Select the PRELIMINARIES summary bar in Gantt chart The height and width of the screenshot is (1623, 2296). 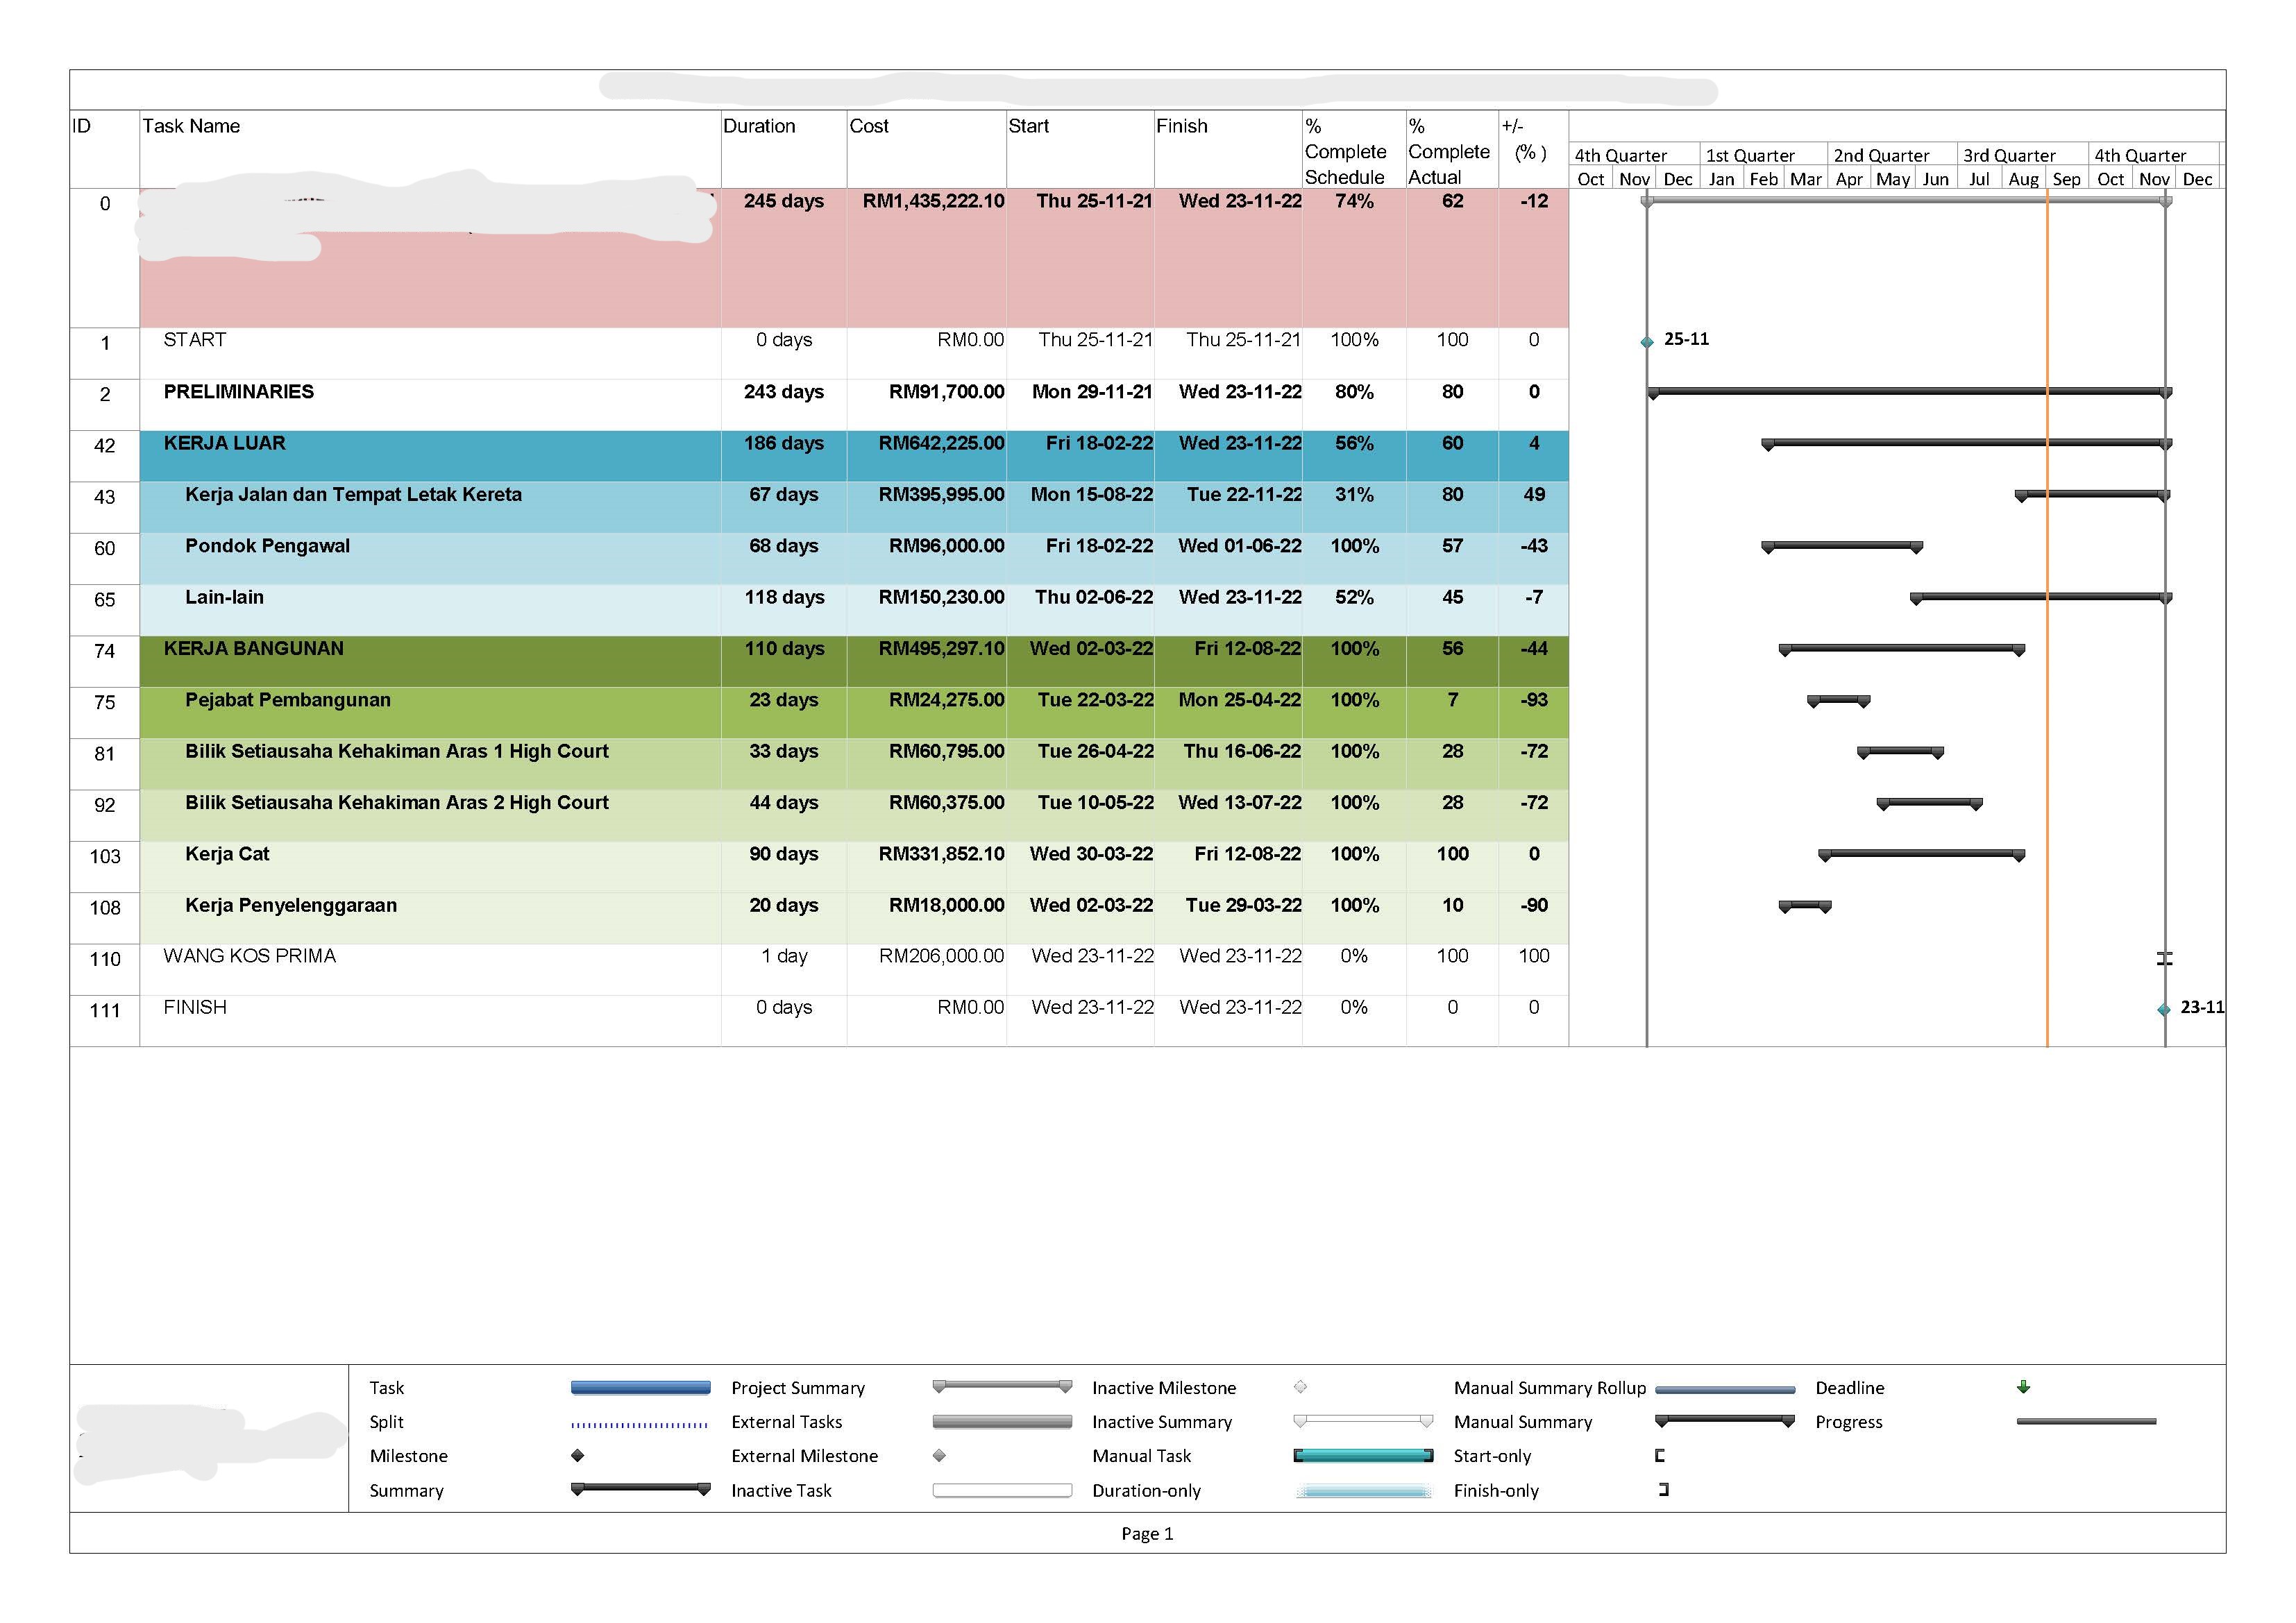(x=1910, y=393)
